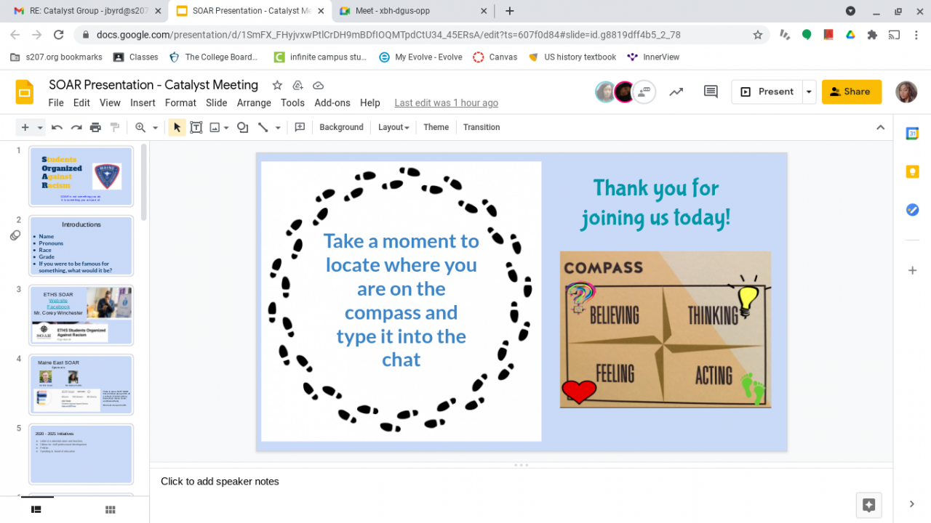
Task: Collapse the menus with the chevron
Action: pyautogui.click(x=880, y=127)
